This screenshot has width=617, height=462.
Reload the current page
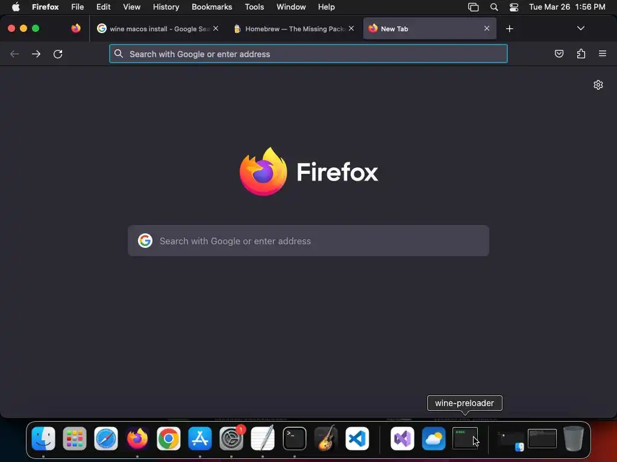(x=58, y=54)
